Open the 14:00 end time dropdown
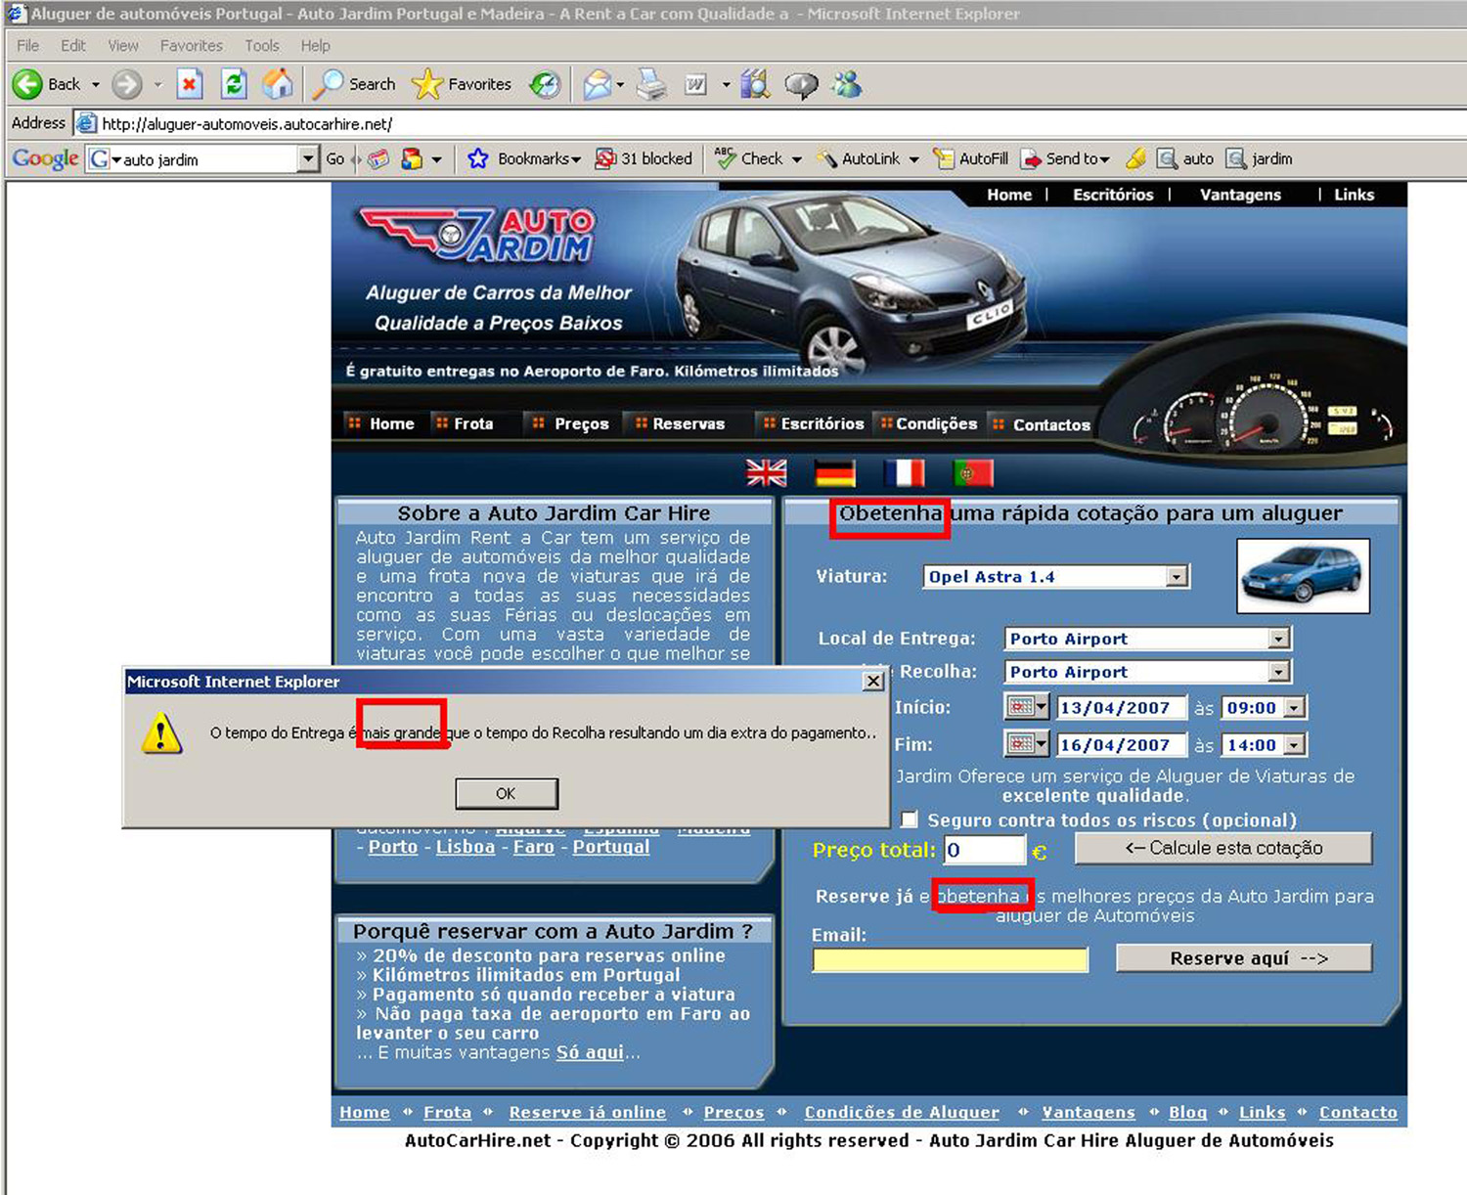The height and width of the screenshot is (1195, 1467). 1294,745
